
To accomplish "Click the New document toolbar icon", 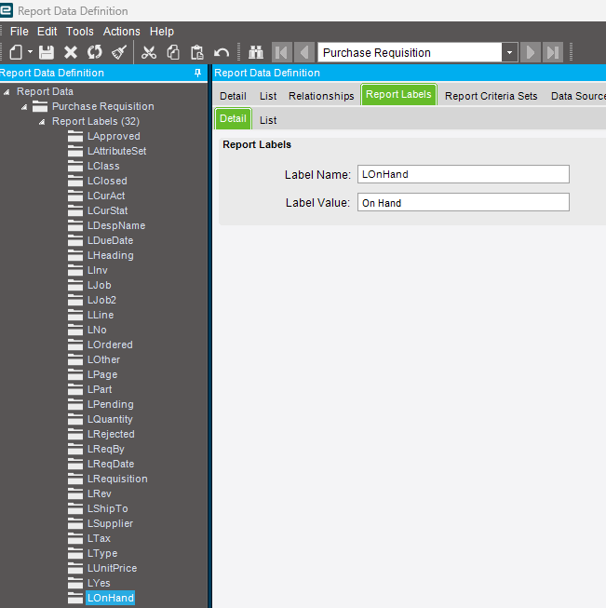I will click(16, 52).
